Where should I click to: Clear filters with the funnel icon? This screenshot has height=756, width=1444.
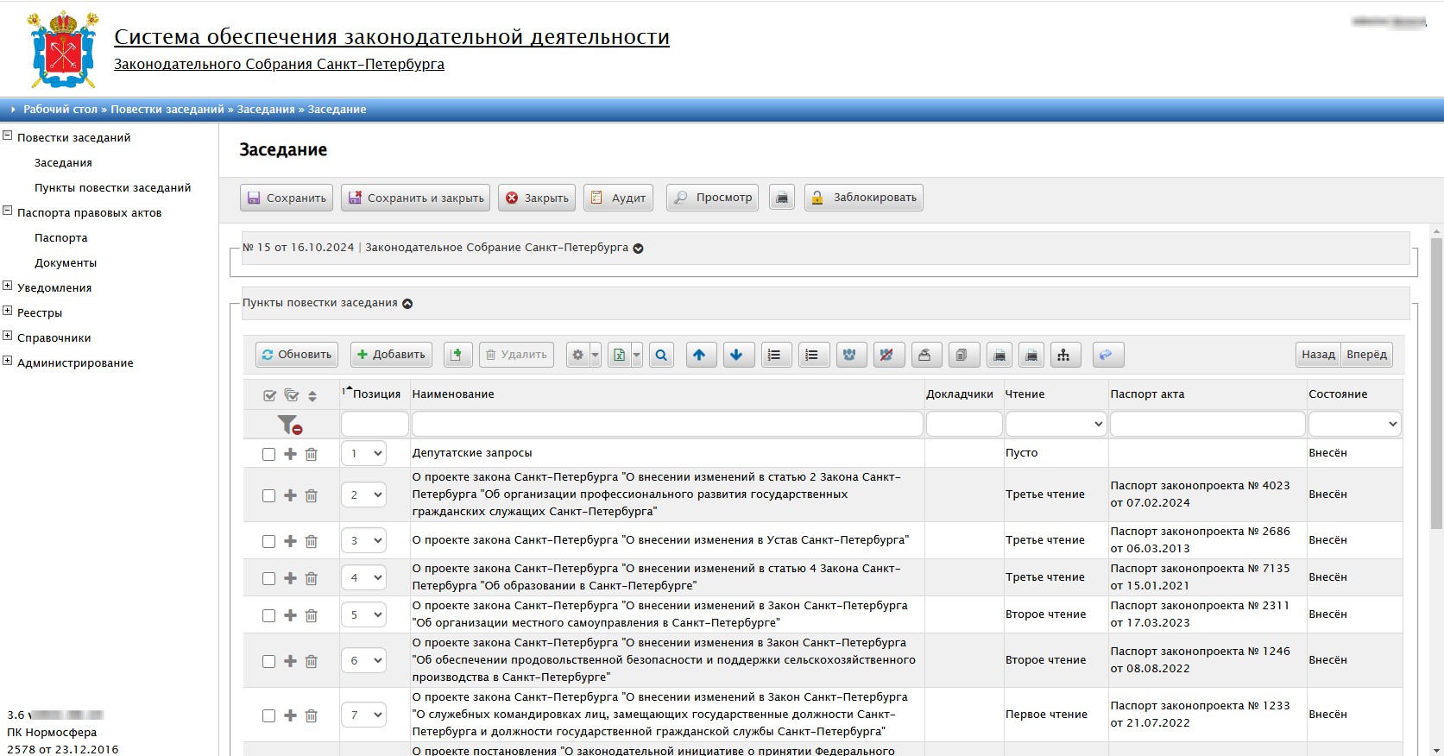click(289, 425)
